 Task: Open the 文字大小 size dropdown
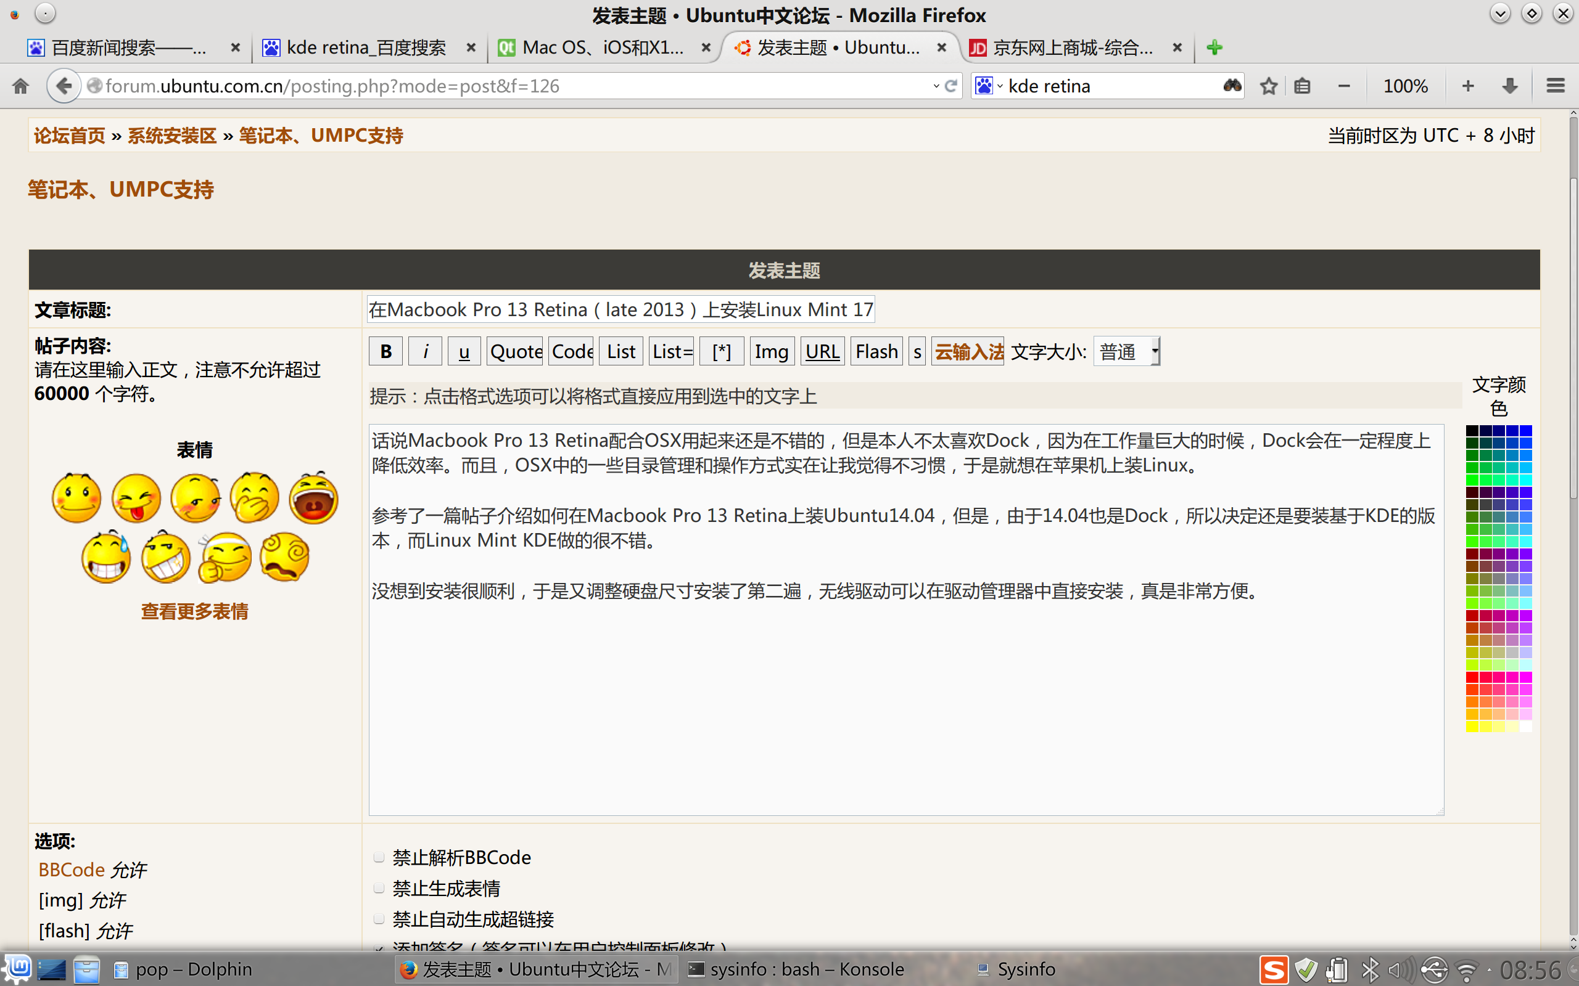click(1127, 351)
